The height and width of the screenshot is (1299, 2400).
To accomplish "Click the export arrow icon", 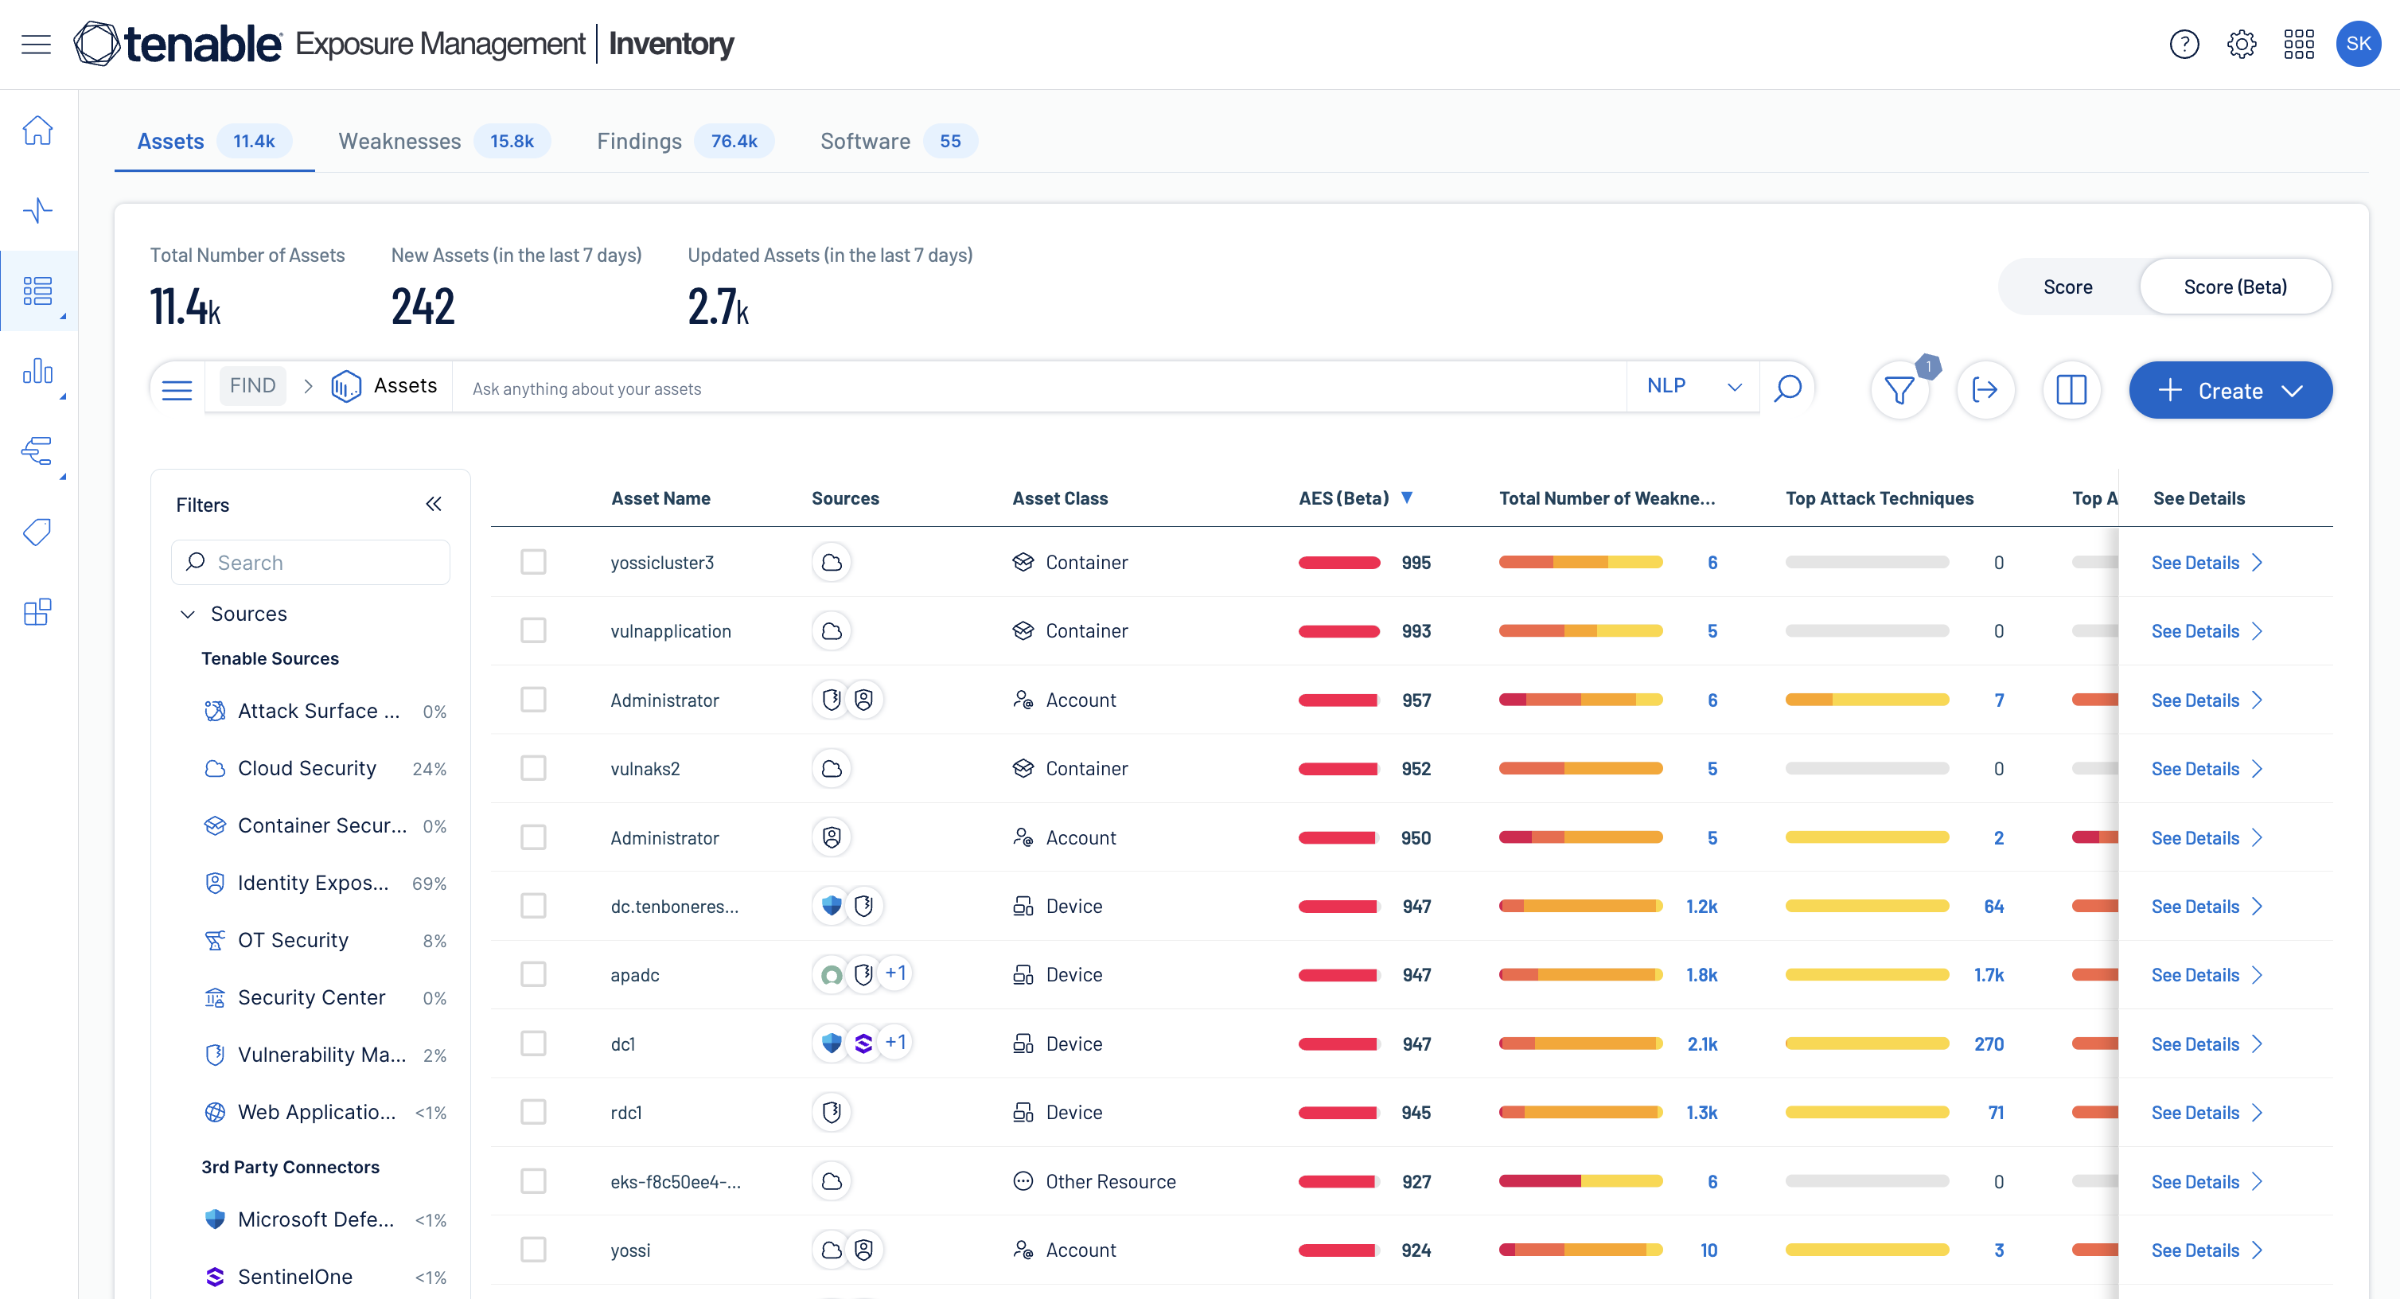I will click(x=1985, y=389).
